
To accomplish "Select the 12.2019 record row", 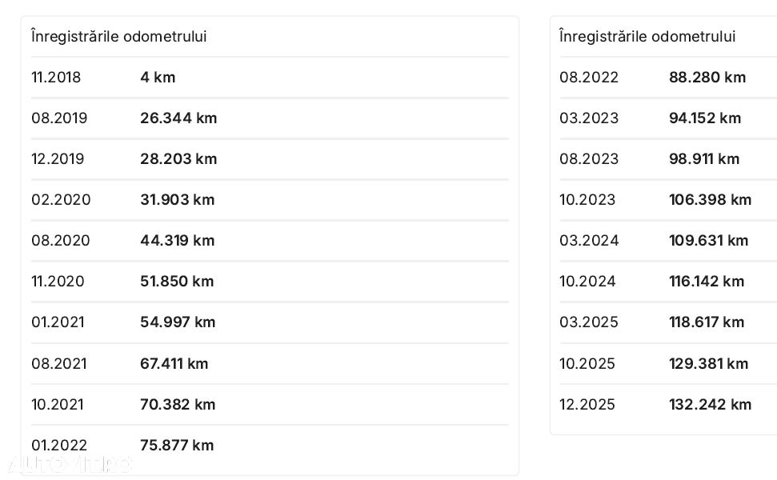I will pos(270,159).
